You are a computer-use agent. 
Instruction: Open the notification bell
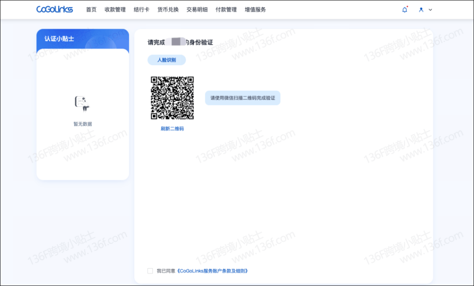tap(405, 10)
